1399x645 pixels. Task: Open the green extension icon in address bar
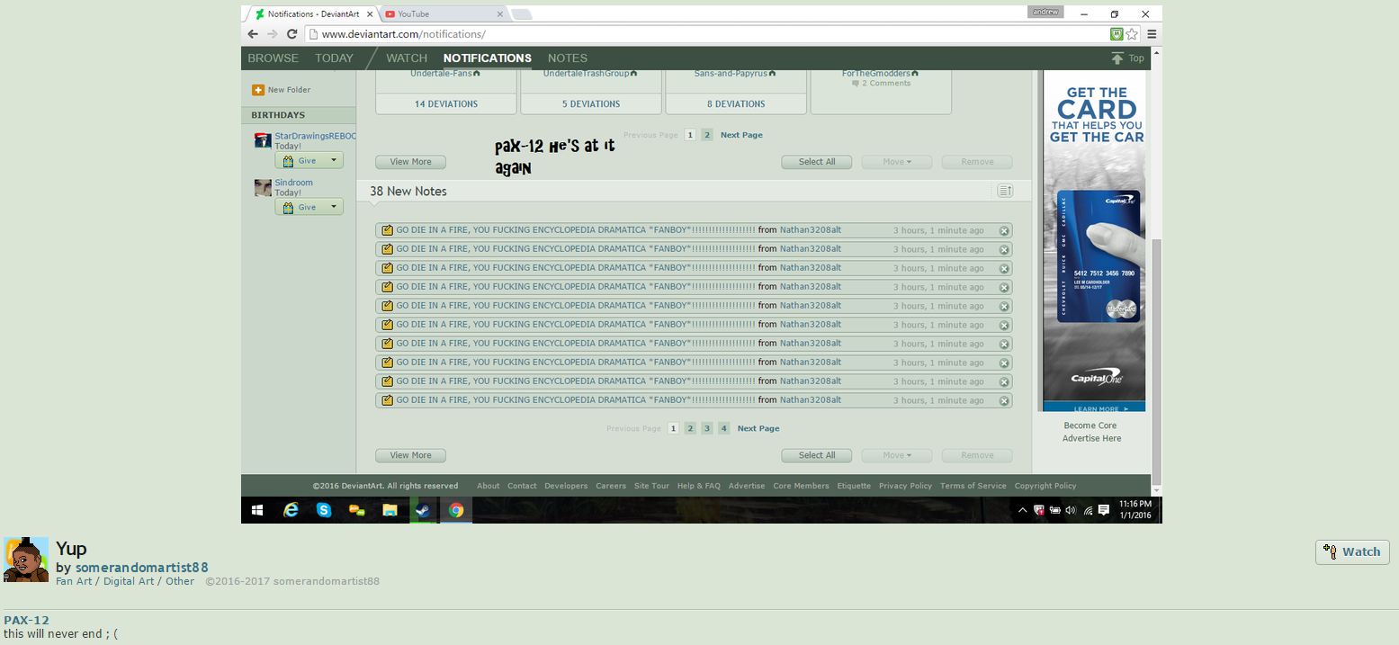tap(1117, 34)
